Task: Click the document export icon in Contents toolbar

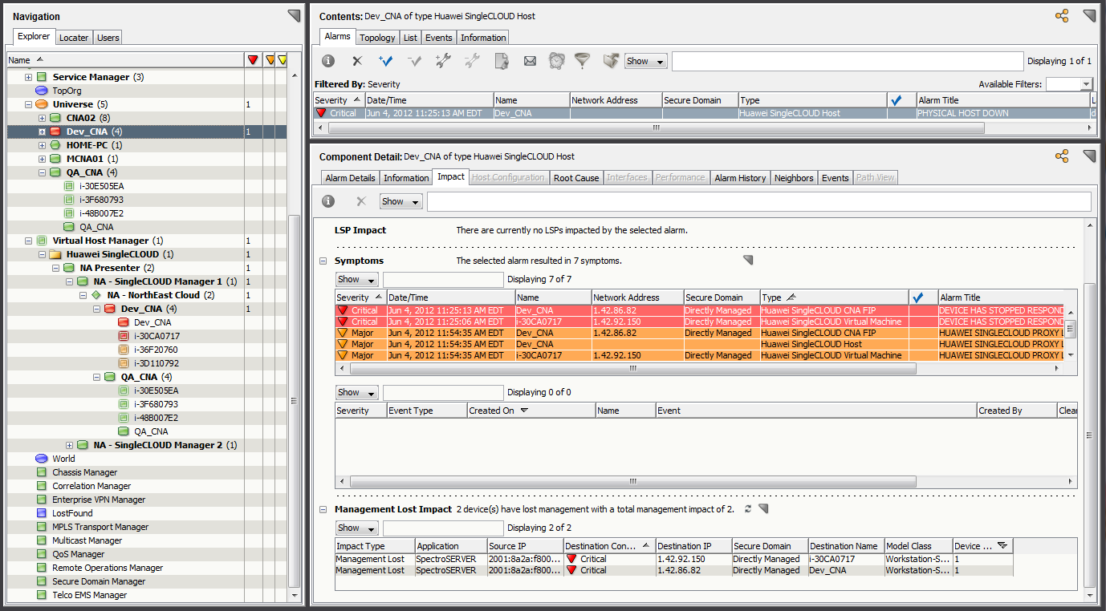Action: pos(501,61)
